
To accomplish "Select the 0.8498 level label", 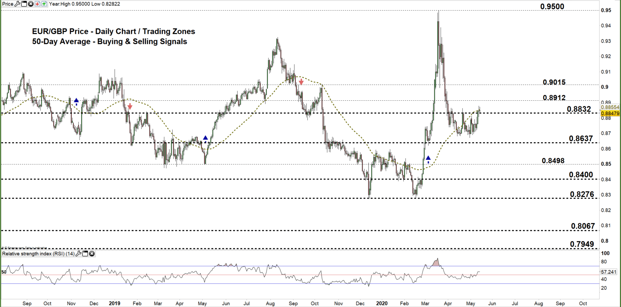I will (x=553, y=161).
